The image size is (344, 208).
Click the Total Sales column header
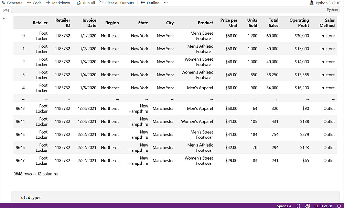click(273, 23)
